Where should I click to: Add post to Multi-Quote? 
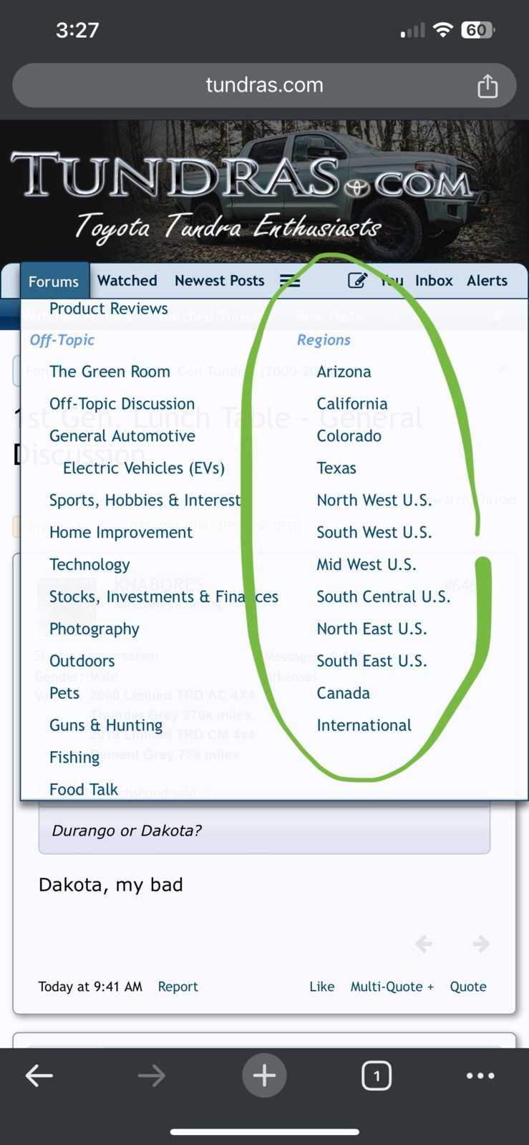[392, 987]
